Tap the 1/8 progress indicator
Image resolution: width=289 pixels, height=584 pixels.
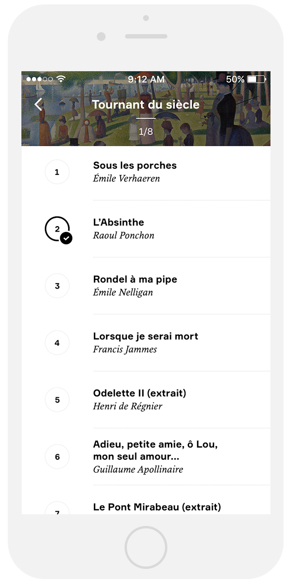(146, 132)
